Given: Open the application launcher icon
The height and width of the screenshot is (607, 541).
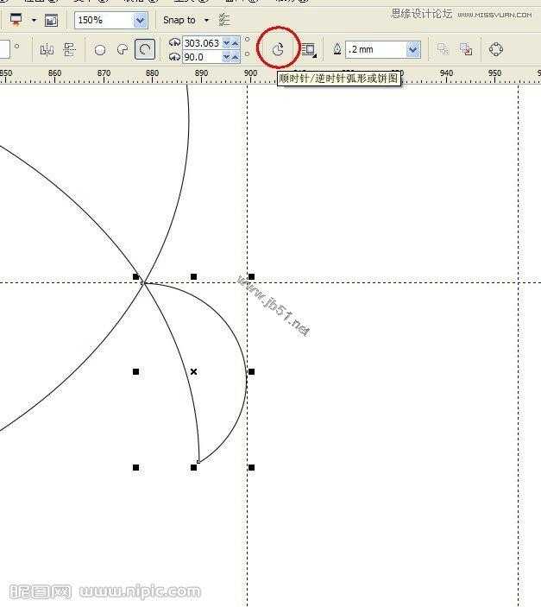Looking at the screenshot, I should 16,20.
